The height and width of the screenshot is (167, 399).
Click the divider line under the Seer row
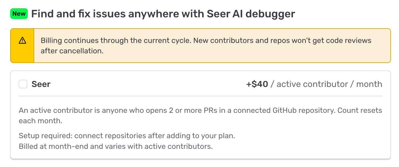coord(201,96)
